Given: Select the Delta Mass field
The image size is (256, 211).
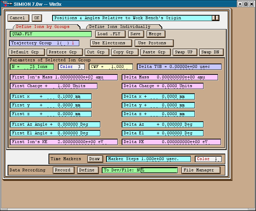Looking at the screenshot, I should pyautogui.click(x=170, y=77).
